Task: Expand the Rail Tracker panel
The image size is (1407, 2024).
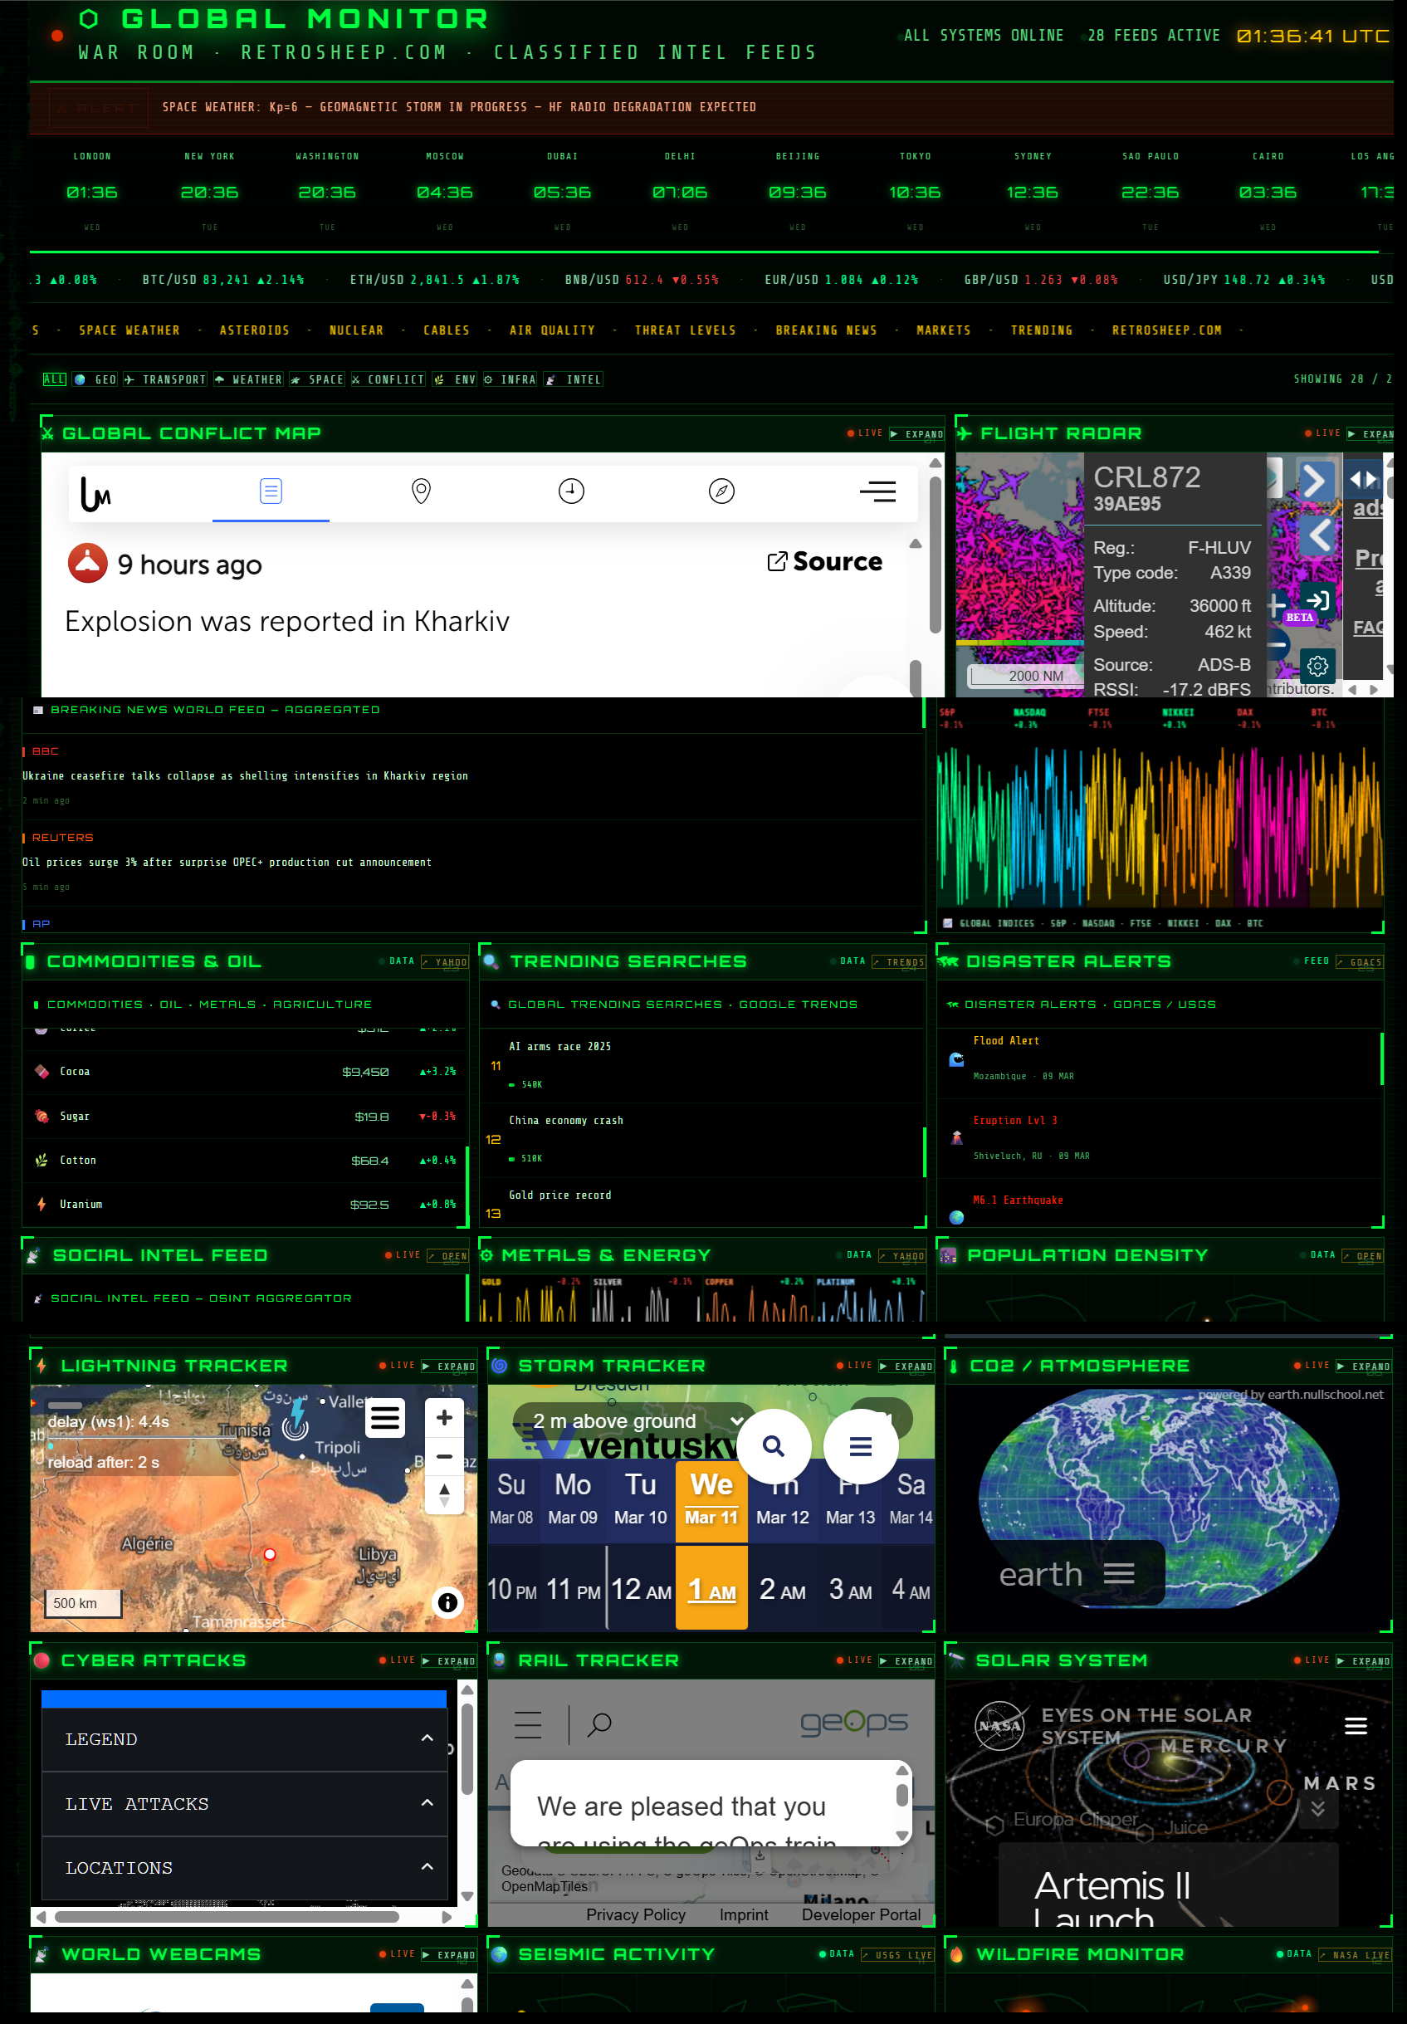Action: (906, 1661)
